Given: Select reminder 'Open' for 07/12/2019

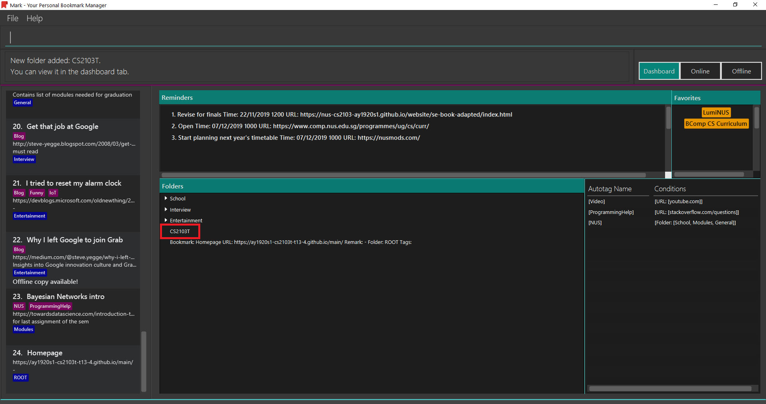Looking at the screenshot, I should tap(300, 126).
